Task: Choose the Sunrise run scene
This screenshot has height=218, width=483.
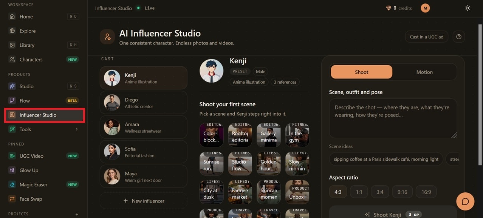Action: click(x=211, y=164)
